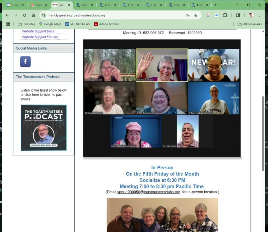Open the club Facebook icon
The image size is (268, 232).
click(25, 61)
